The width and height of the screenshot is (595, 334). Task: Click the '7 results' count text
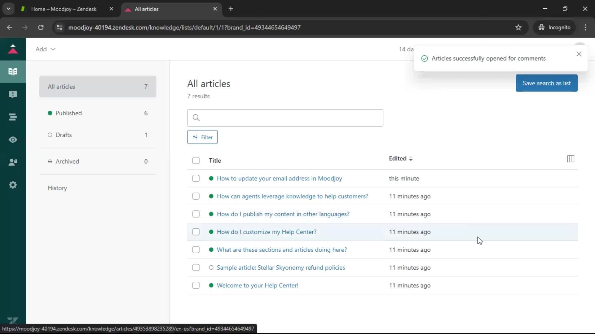(x=198, y=96)
